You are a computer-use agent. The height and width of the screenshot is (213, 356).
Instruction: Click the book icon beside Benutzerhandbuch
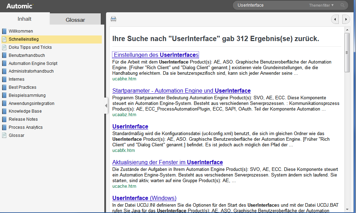pos(4,55)
